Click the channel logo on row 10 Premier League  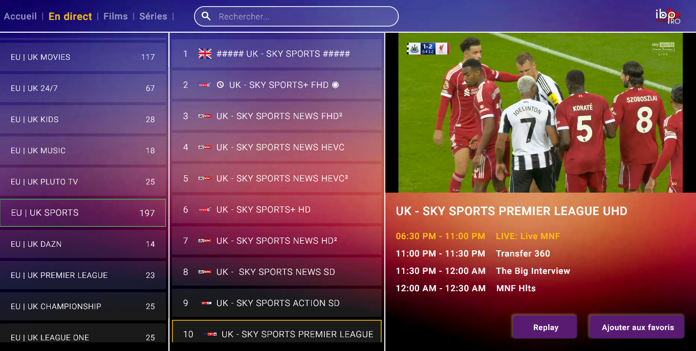tap(210, 334)
